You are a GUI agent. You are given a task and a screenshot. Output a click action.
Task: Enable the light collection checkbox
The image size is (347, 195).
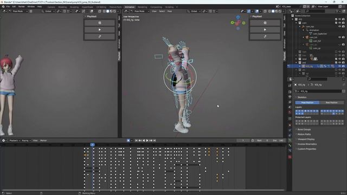[336, 52]
